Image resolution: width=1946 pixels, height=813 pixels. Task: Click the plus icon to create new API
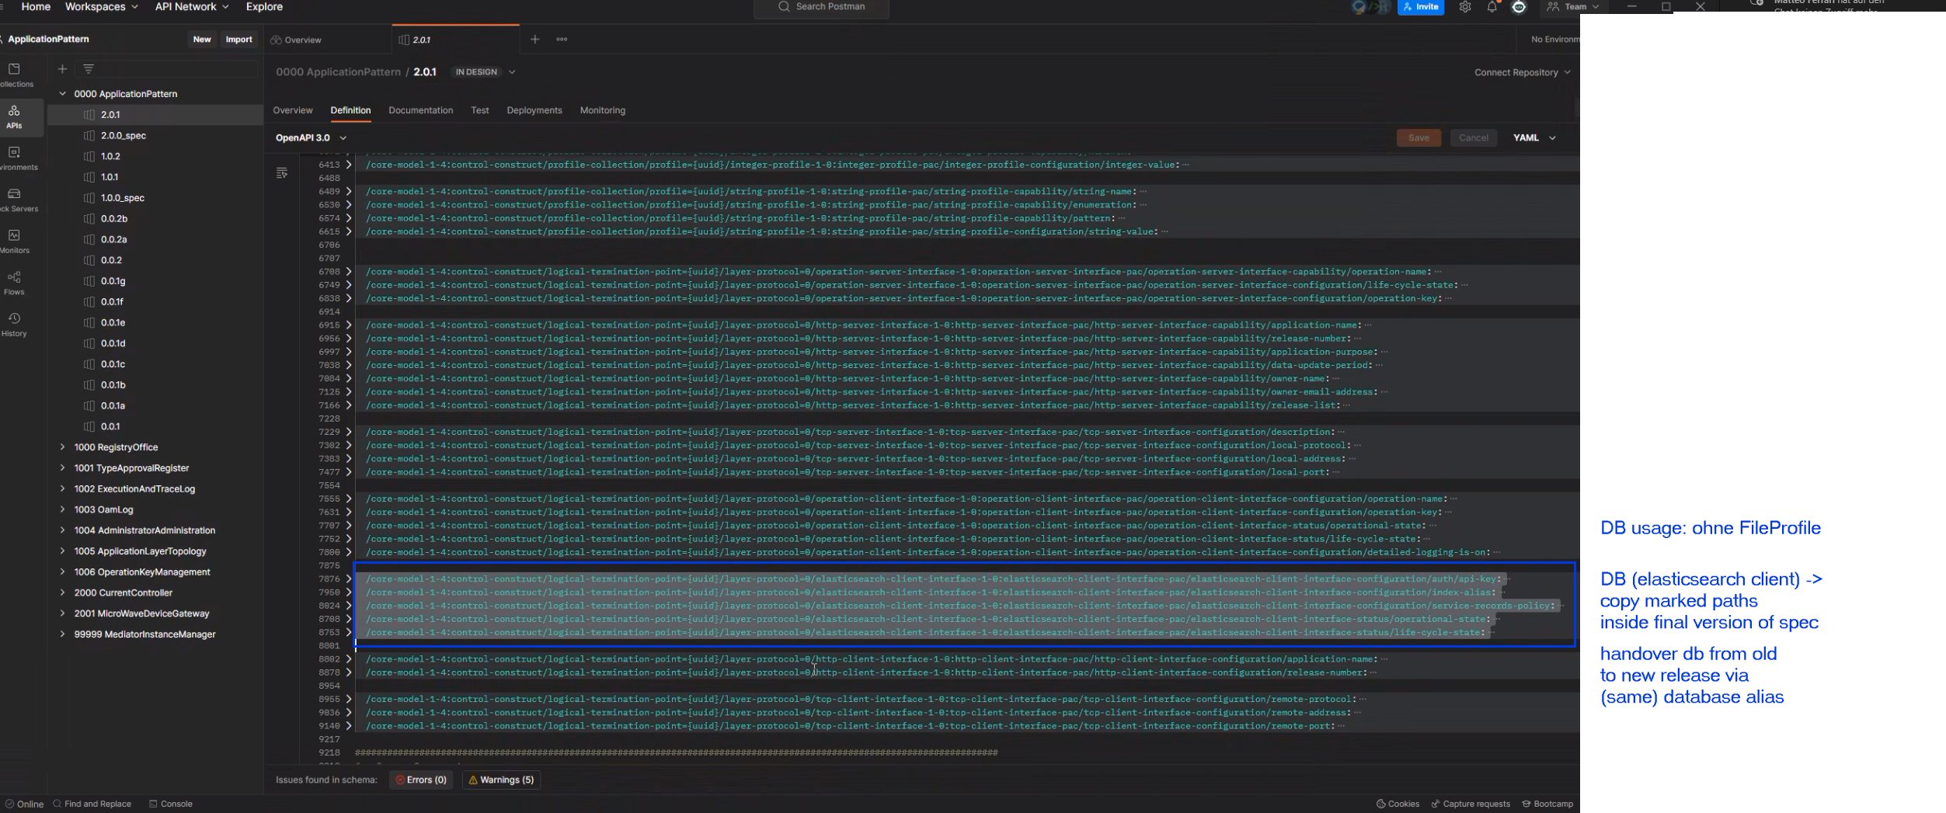click(62, 69)
